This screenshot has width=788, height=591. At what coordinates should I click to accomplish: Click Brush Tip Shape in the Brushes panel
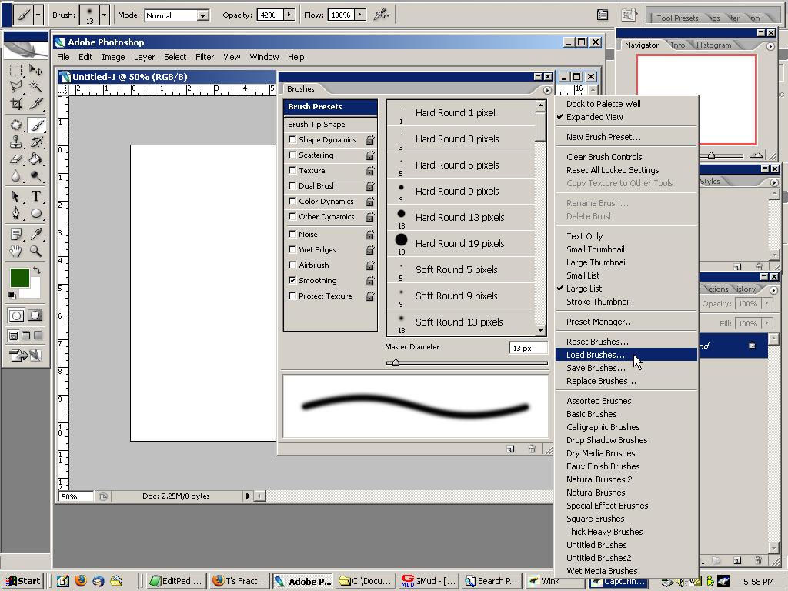316,124
